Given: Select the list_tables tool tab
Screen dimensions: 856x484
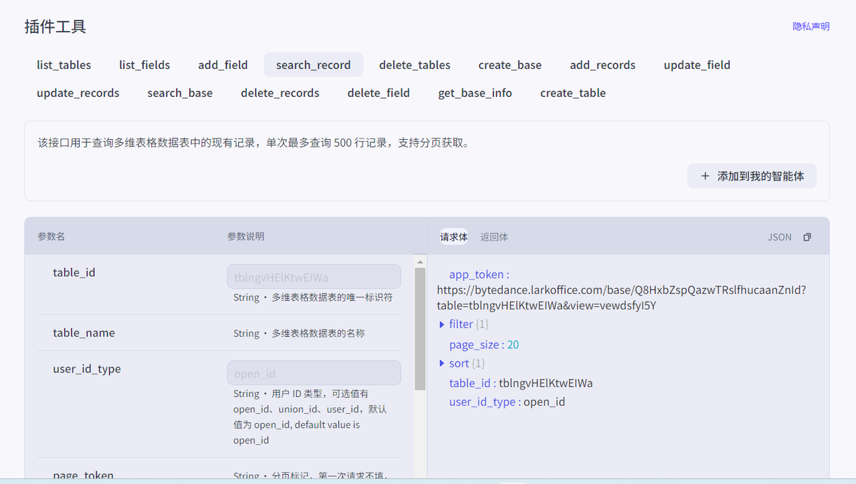Looking at the screenshot, I should (64, 65).
